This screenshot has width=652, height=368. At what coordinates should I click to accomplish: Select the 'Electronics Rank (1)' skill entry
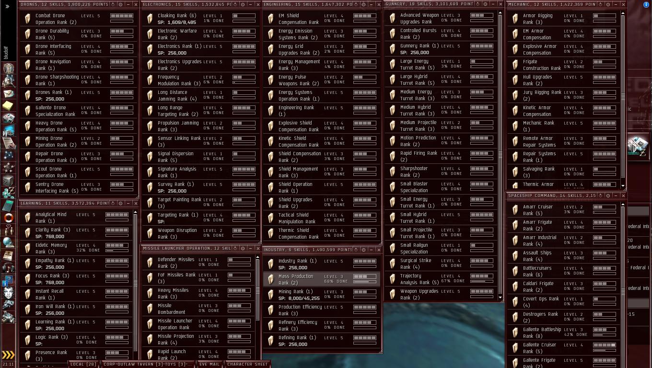tap(201, 49)
